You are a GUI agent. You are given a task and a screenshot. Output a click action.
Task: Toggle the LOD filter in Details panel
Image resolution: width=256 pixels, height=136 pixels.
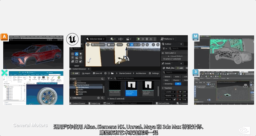(186, 77)
